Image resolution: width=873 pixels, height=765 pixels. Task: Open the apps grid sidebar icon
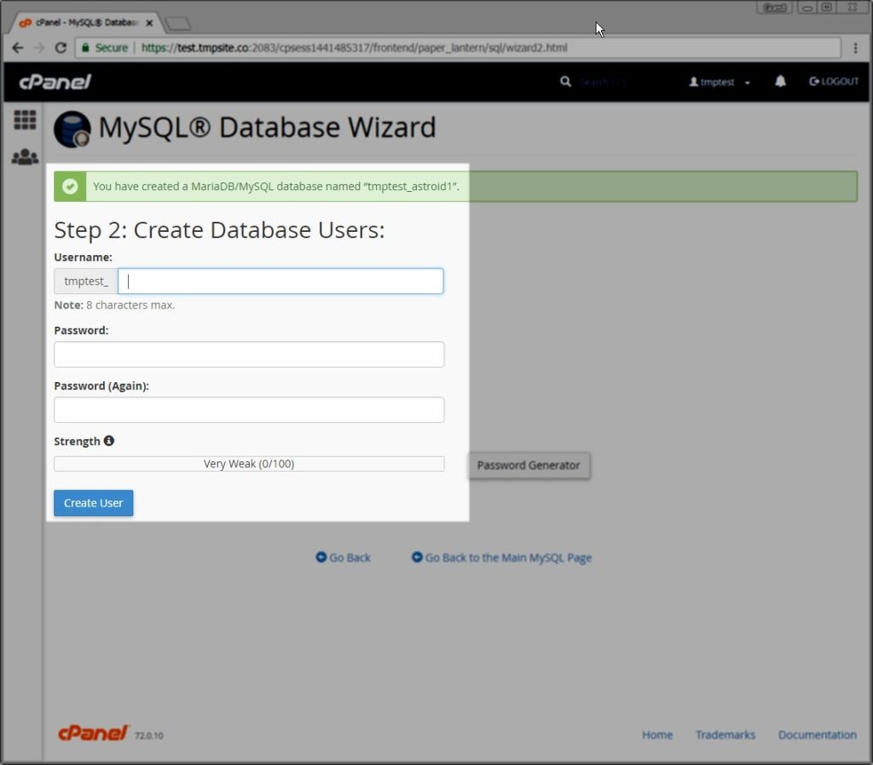pyautogui.click(x=25, y=119)
